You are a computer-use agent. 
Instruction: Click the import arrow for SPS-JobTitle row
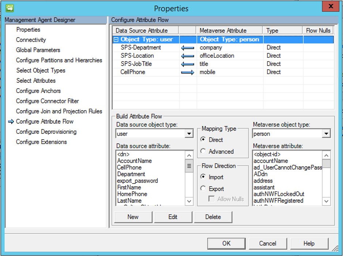188,64
